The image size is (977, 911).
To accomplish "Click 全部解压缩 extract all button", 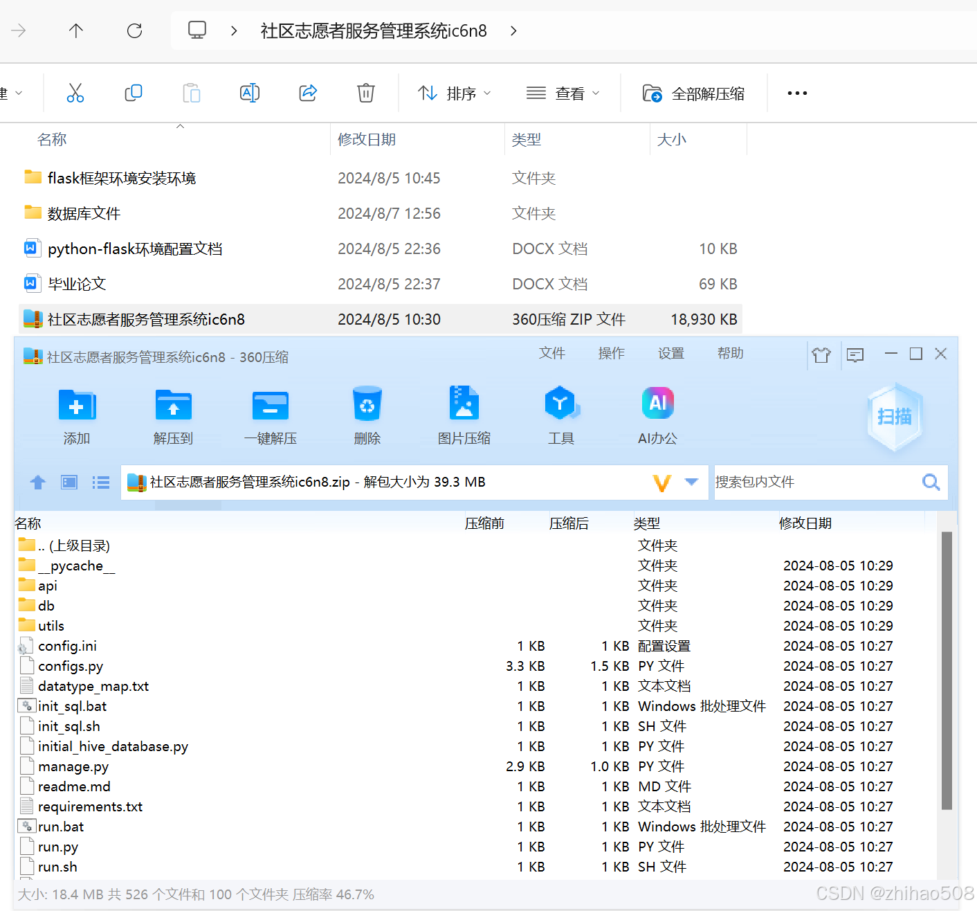I will click(694, 93).
